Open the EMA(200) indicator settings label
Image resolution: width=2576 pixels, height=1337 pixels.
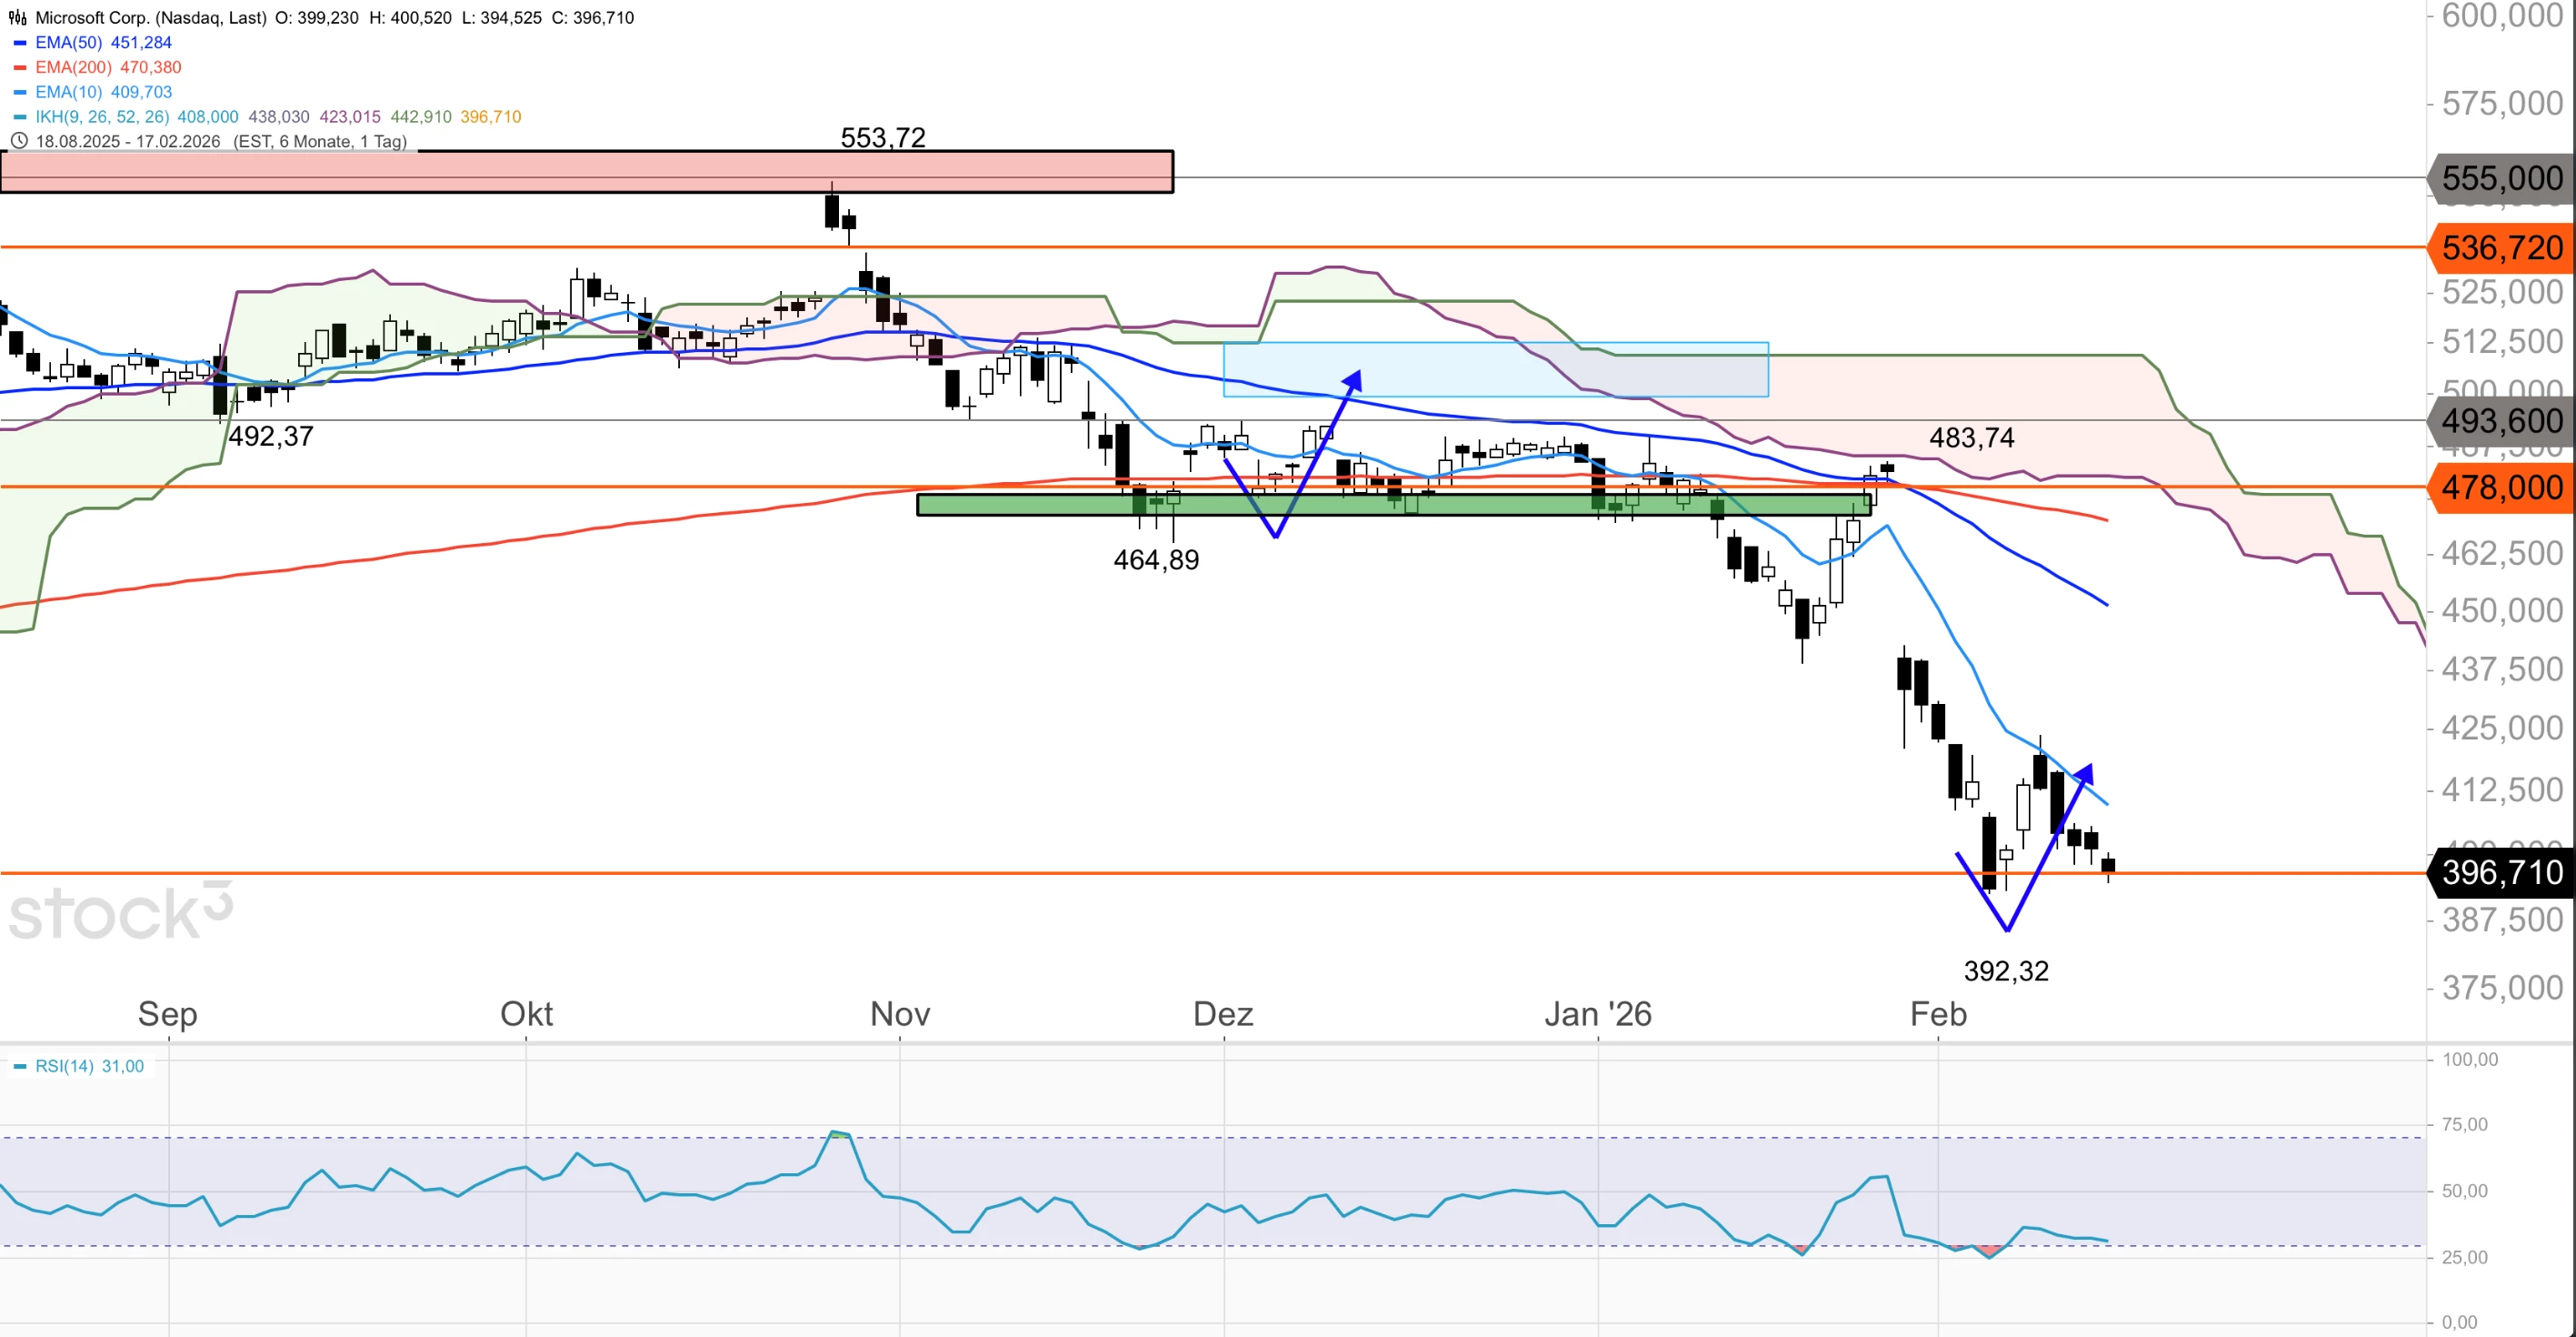pyautogui.click(x=74, y=67)
